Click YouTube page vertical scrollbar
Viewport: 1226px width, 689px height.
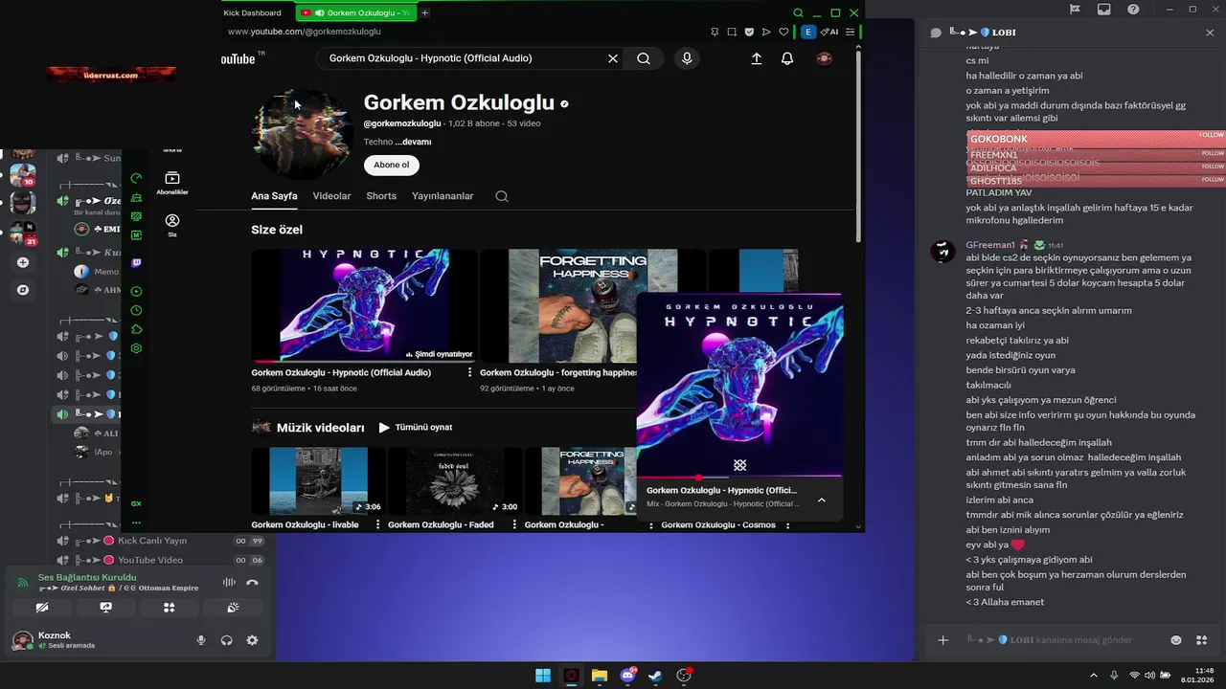(x=858, y=148)
